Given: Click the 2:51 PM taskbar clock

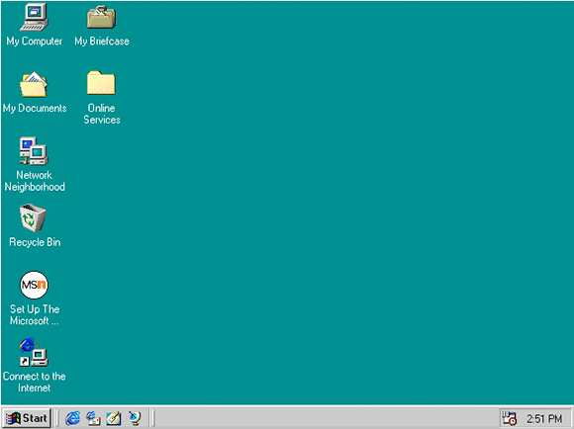Looking at the screenshot, I should point(544,418).
